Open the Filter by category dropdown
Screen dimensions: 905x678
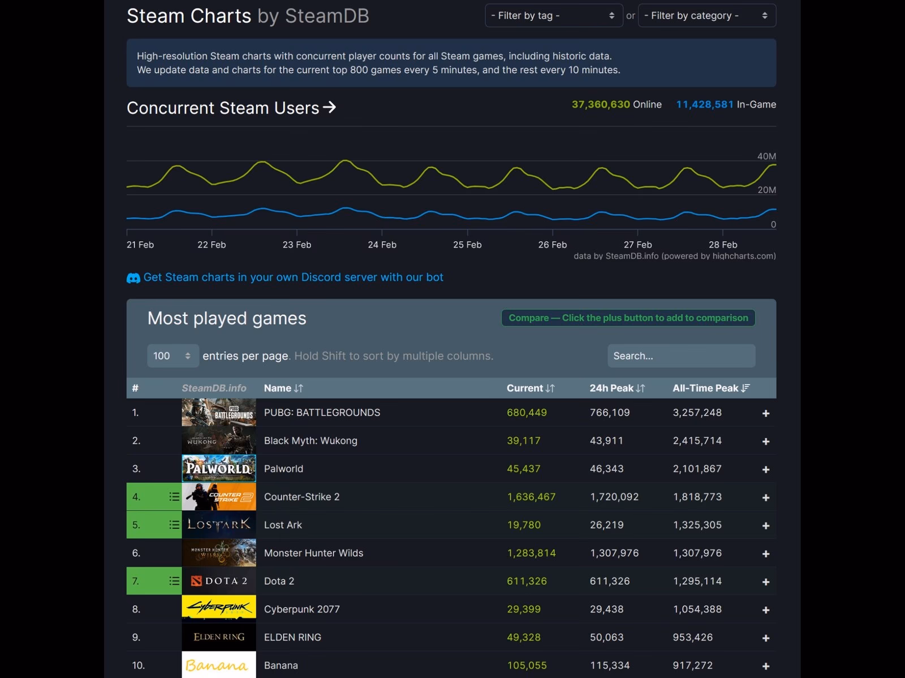707,16
